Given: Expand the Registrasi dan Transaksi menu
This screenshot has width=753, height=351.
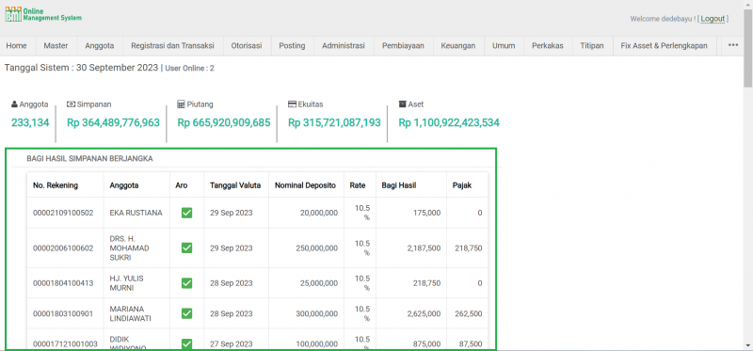Looking at the screenshot, I should pos(173,45).
